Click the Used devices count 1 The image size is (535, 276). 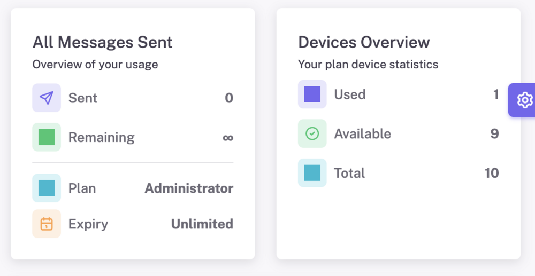pos(496,94)
